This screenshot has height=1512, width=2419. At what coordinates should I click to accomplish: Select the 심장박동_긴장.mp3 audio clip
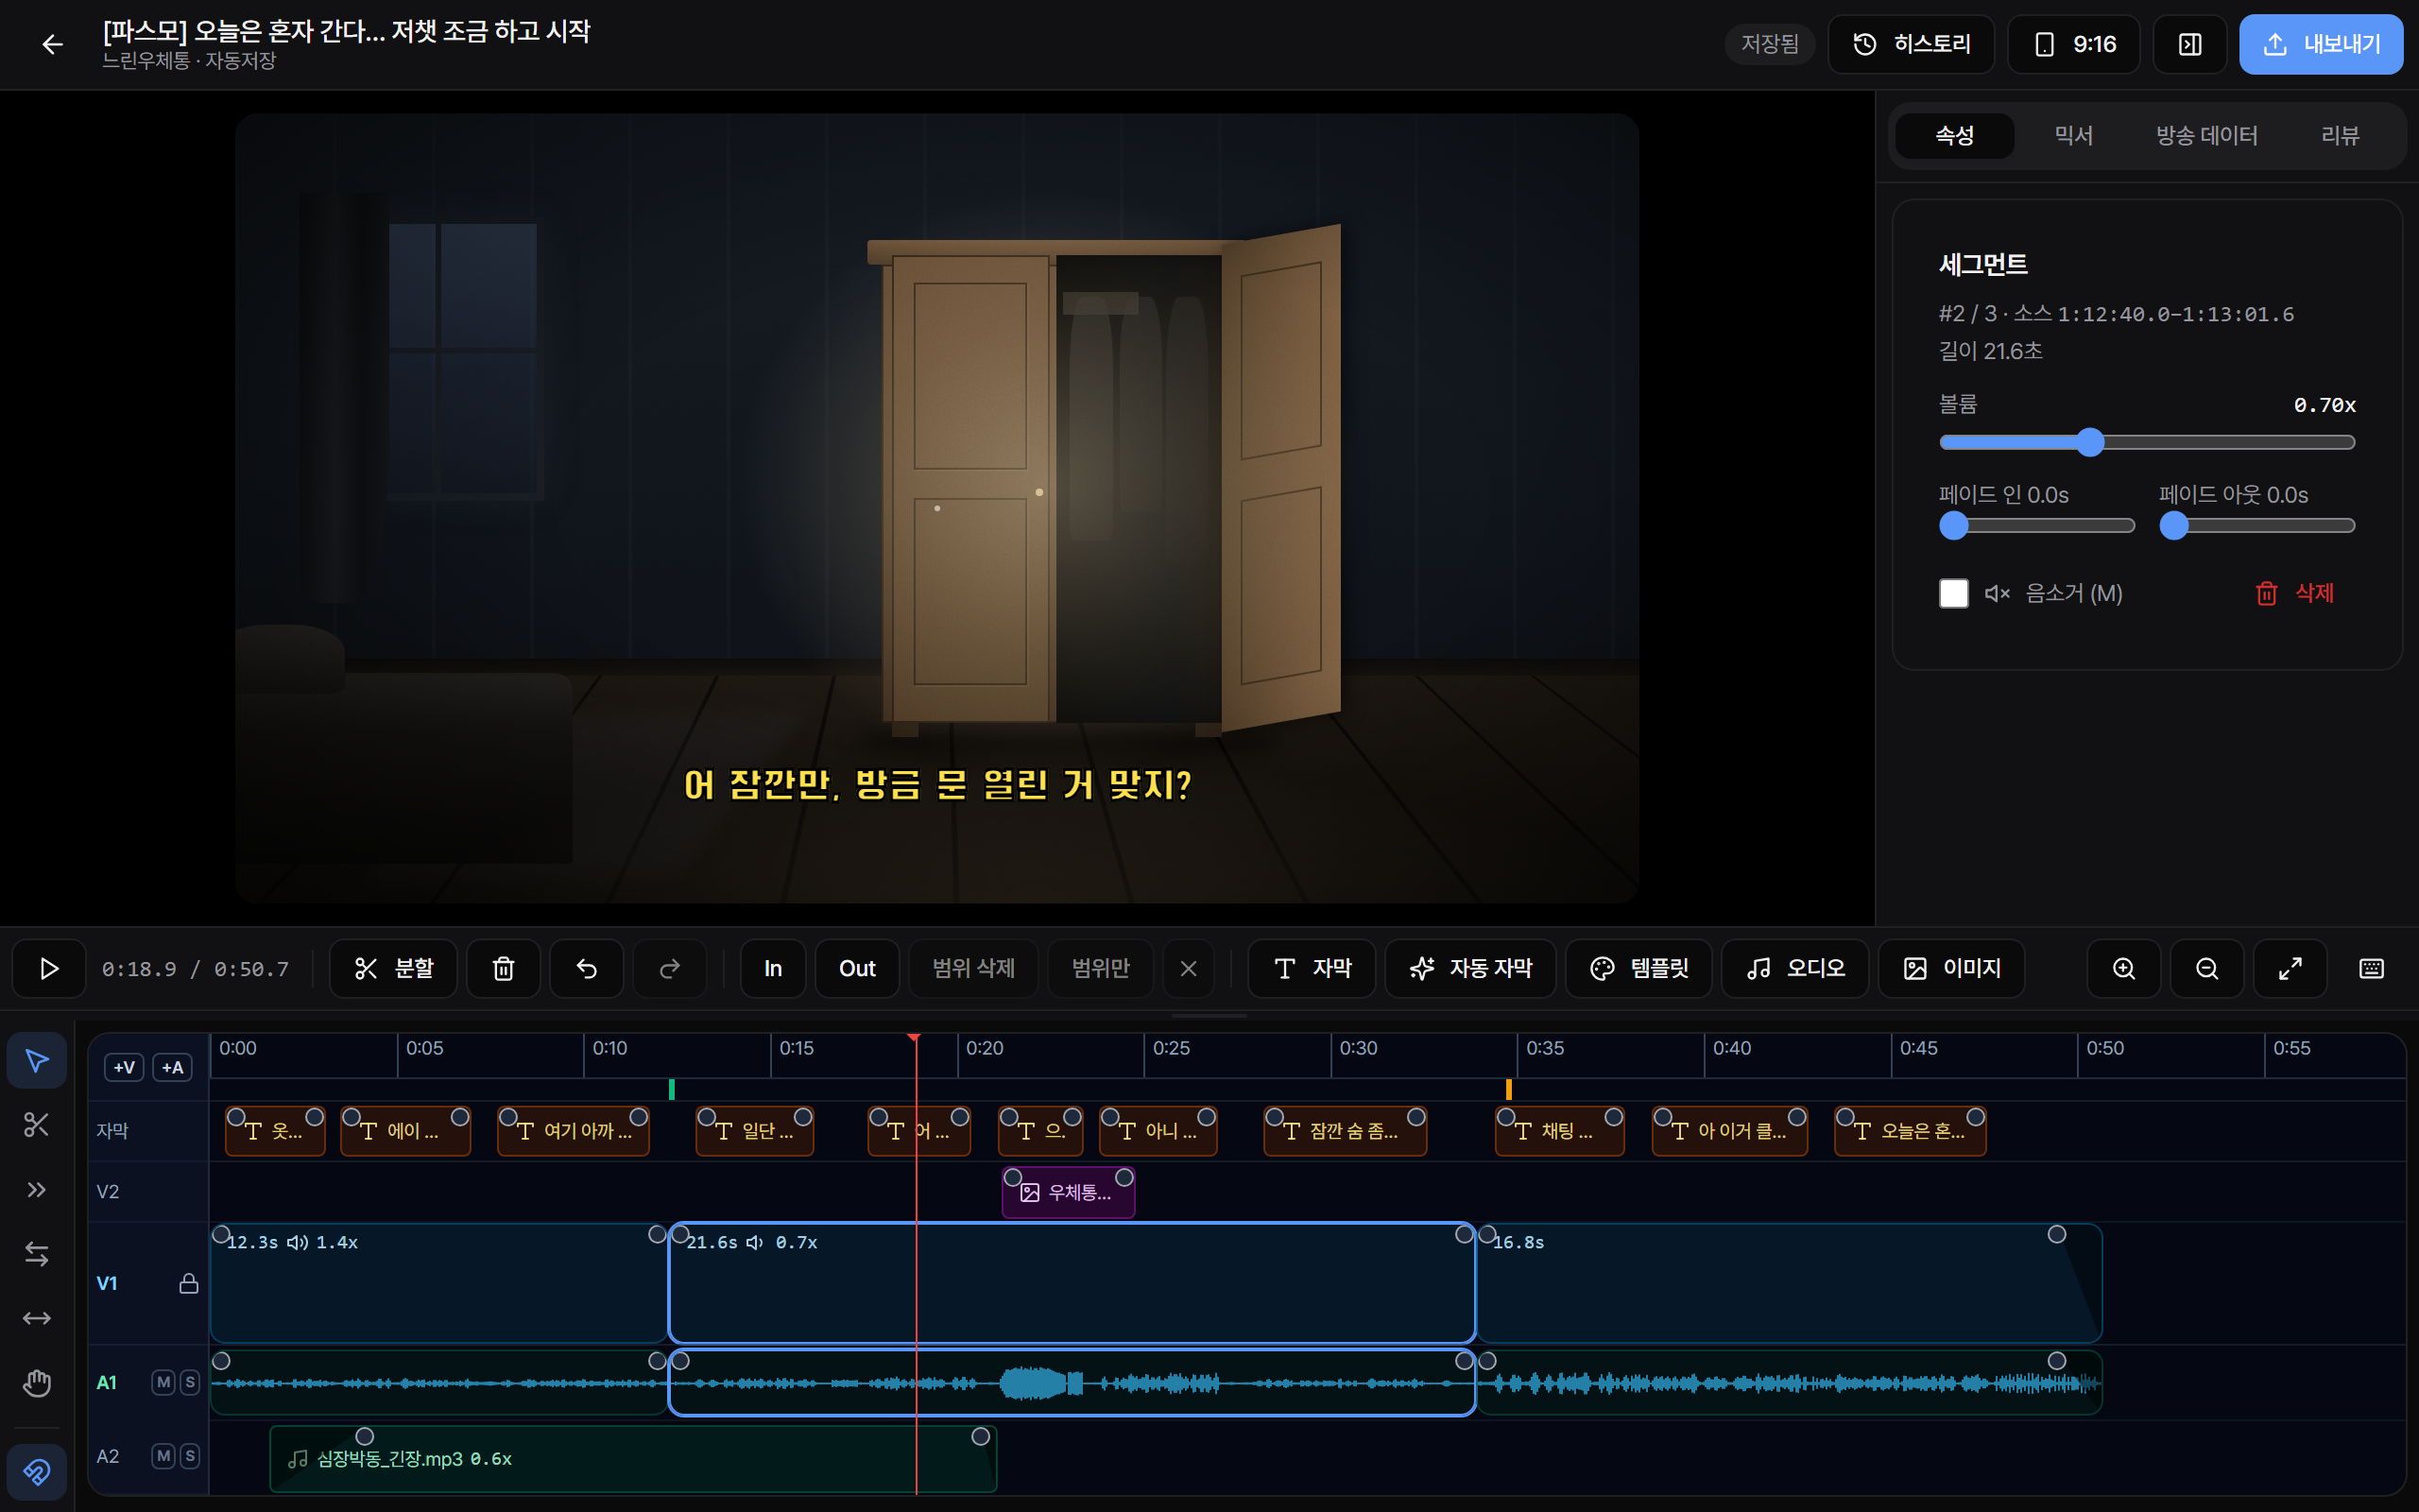[x=633, y=1459]
